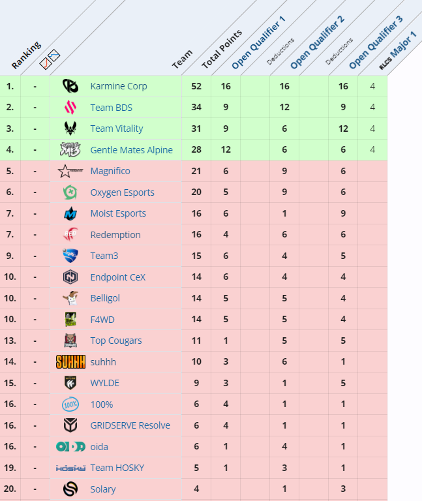Open the Top Cougars team link
This screenshot has width=422, height=501.
click(116, 341)
